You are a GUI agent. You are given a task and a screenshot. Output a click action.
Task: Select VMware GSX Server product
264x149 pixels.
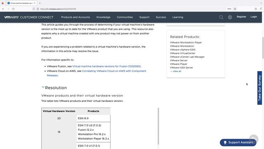tap(181, 67)
